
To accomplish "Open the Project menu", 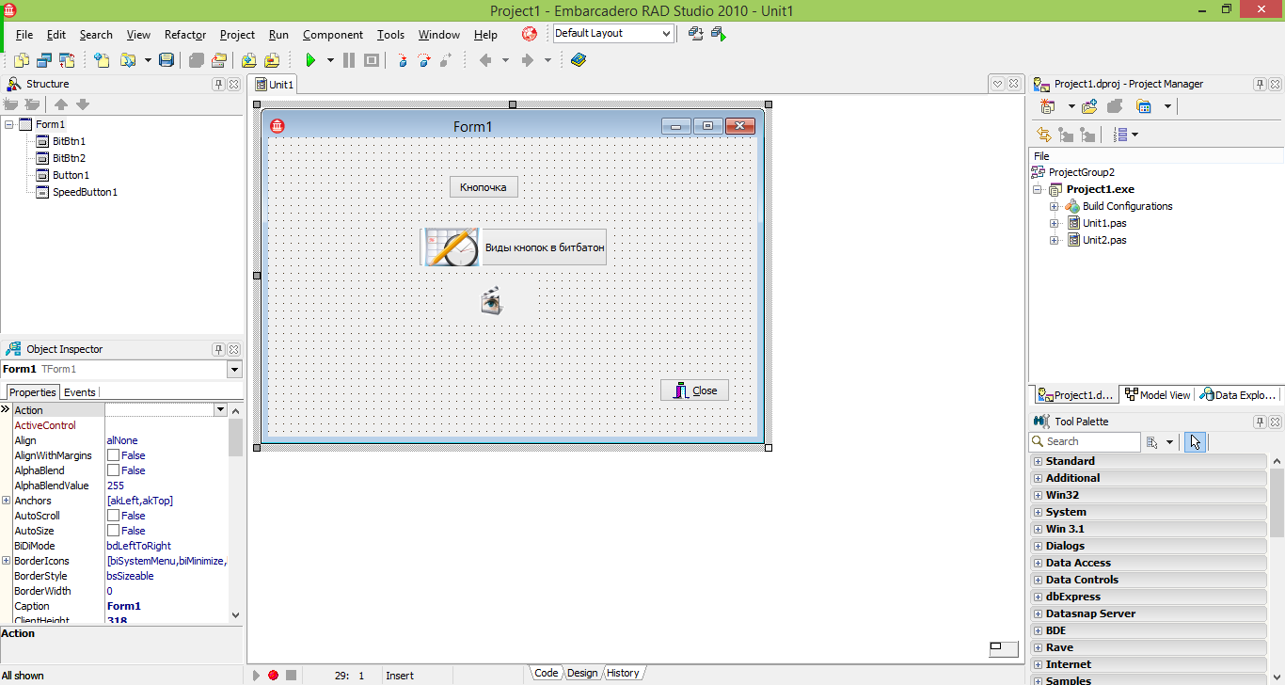I will pyautogui.click(x=237, y=35).
